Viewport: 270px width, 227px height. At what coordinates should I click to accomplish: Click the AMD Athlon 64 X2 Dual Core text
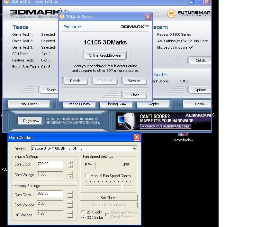click(182, 41)
